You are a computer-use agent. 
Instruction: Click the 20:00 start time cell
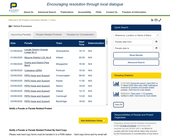[82, 58]
